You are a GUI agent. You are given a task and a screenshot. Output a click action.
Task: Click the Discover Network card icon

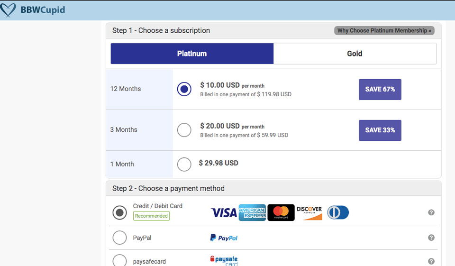click(x=309, y=212)
